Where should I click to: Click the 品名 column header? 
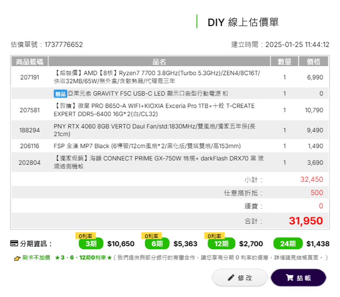click(x=159, y=62)
